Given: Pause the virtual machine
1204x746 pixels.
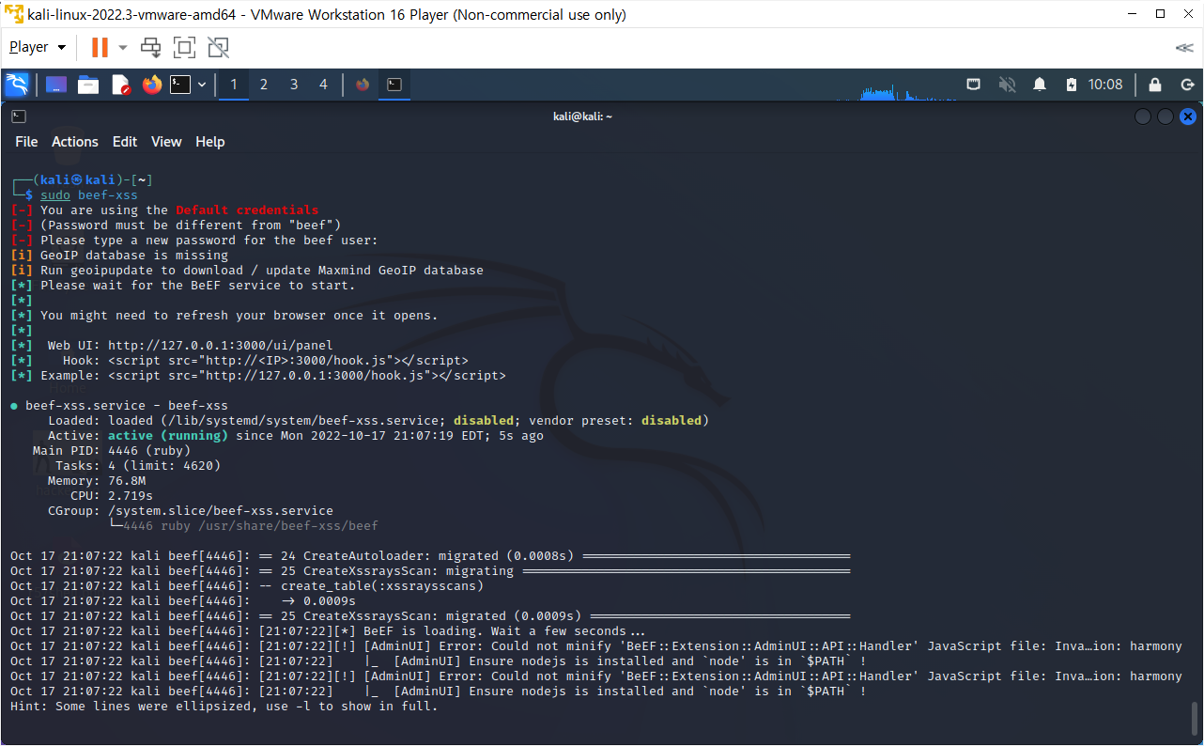Looking at the screenshot, I should tap(99, 47).
